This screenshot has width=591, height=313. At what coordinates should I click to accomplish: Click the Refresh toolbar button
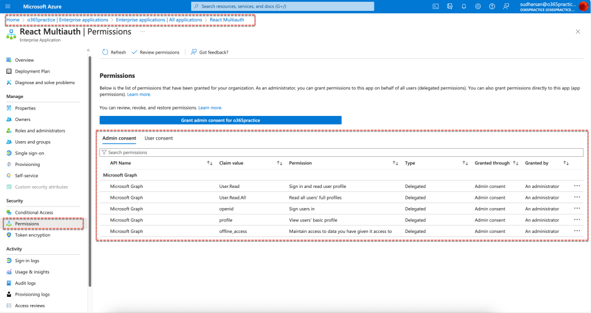tap(114, 52)
